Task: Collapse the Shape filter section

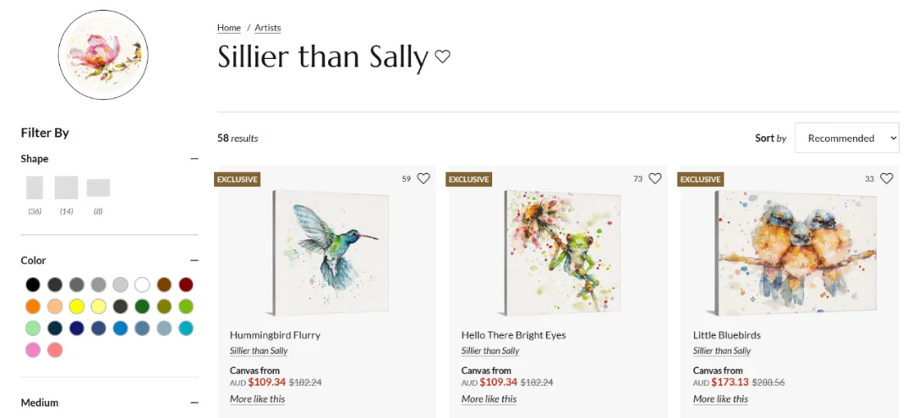Action: click(194, 159)
